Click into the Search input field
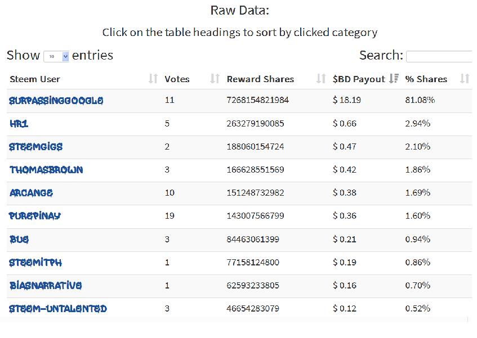This screenshot has height=338, width=477. (439, 56)
